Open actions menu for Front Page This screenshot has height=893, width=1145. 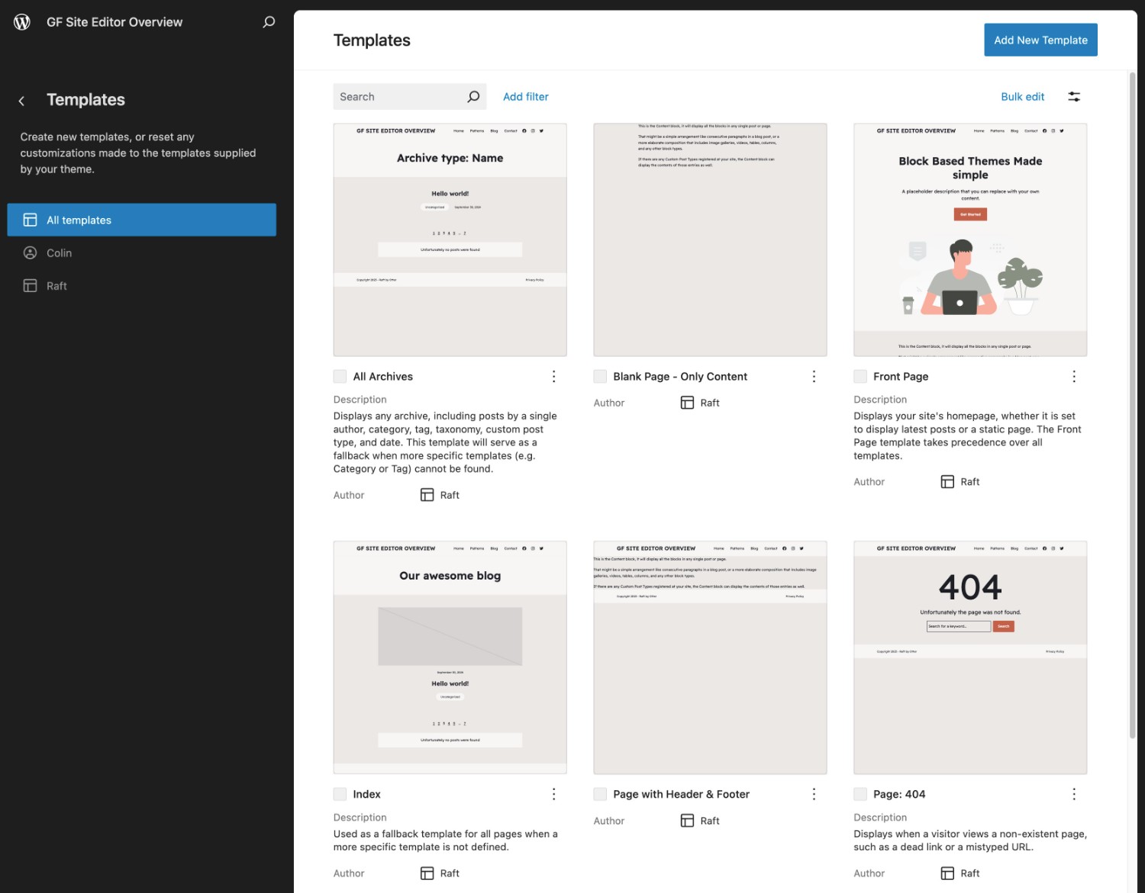(x=1074, y=377)
